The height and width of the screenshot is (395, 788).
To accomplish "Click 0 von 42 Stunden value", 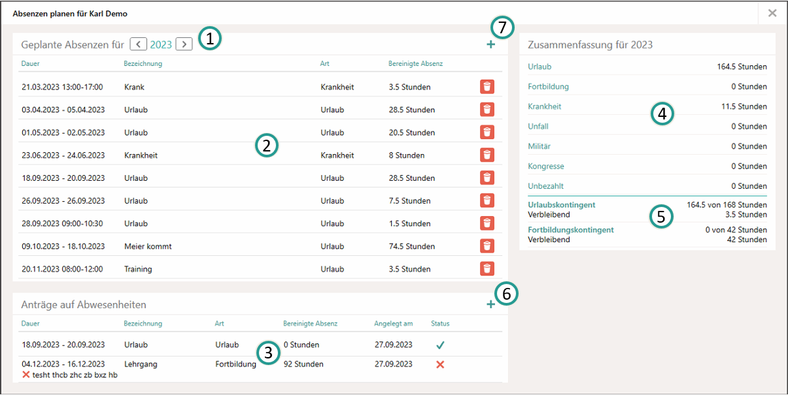I will 736,230.
